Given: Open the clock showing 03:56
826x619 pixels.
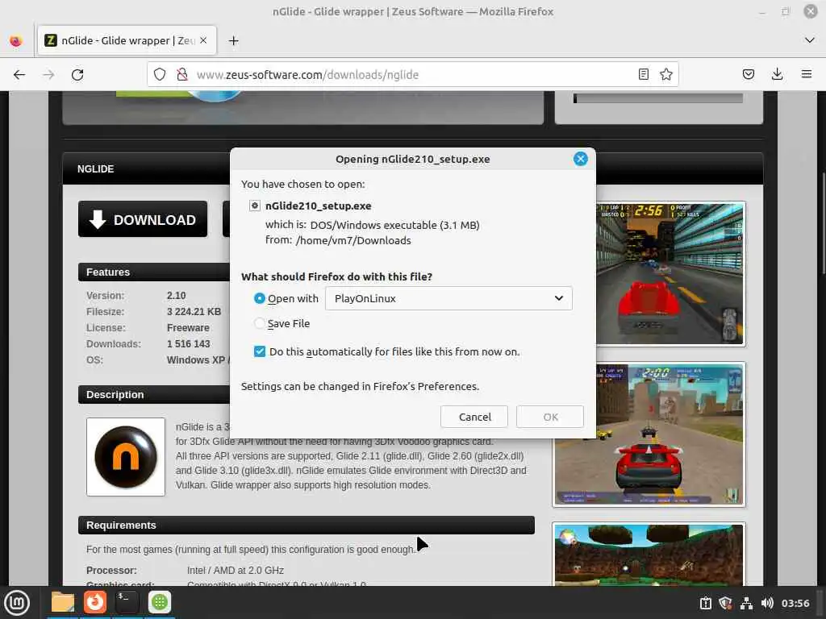Looking at the screenshot, I should (795, 603).
